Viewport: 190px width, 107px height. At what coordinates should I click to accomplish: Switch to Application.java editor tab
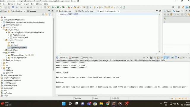click(x=64, y=11)
